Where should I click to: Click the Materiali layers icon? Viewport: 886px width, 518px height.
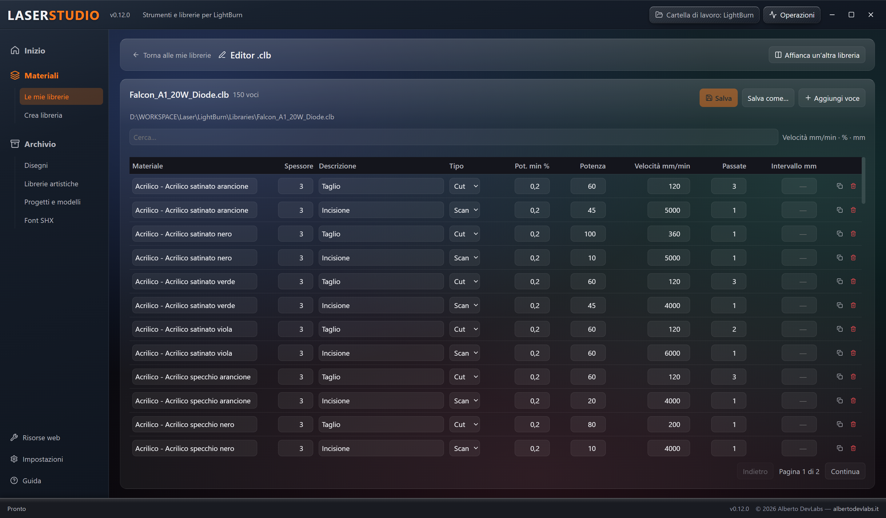coord(15,75)
